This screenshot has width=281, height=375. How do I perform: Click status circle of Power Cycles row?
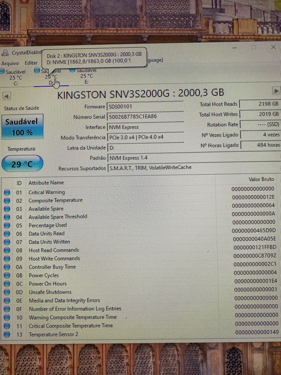coord(7,276)
